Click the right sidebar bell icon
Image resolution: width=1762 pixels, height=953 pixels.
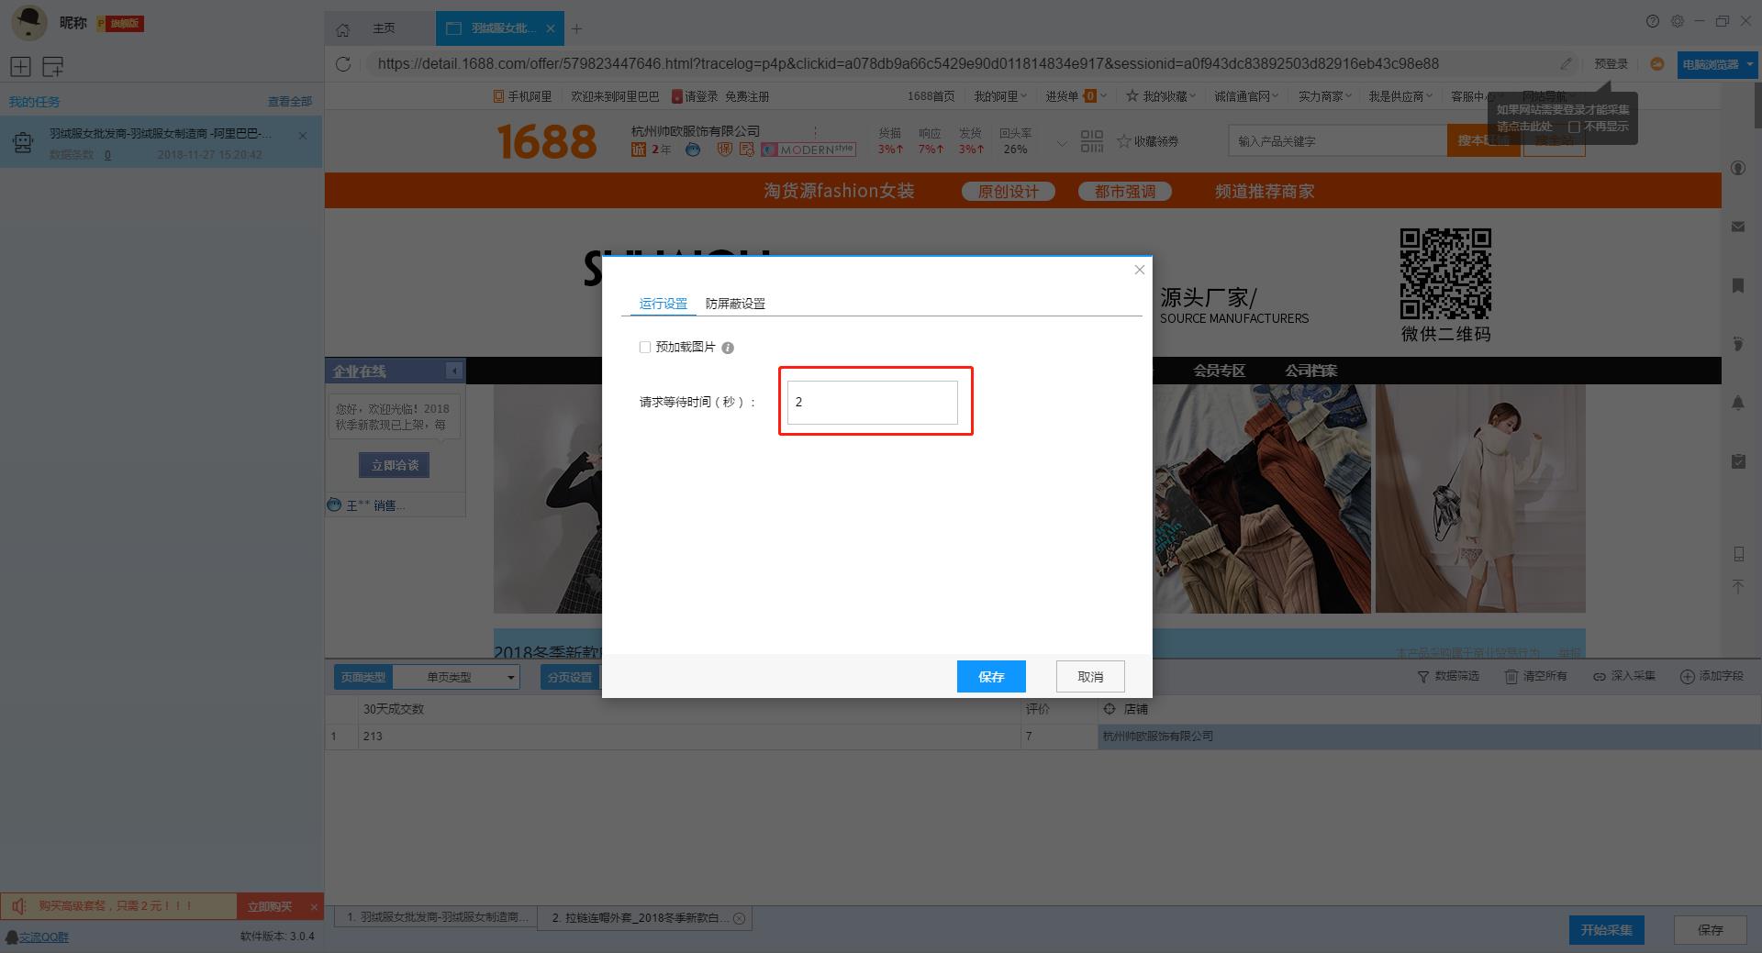(x=1738, y=402)
